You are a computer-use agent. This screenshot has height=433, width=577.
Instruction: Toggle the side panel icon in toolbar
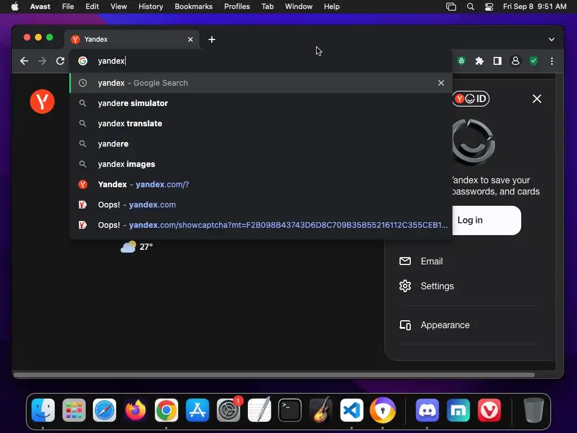coord(497,61)
